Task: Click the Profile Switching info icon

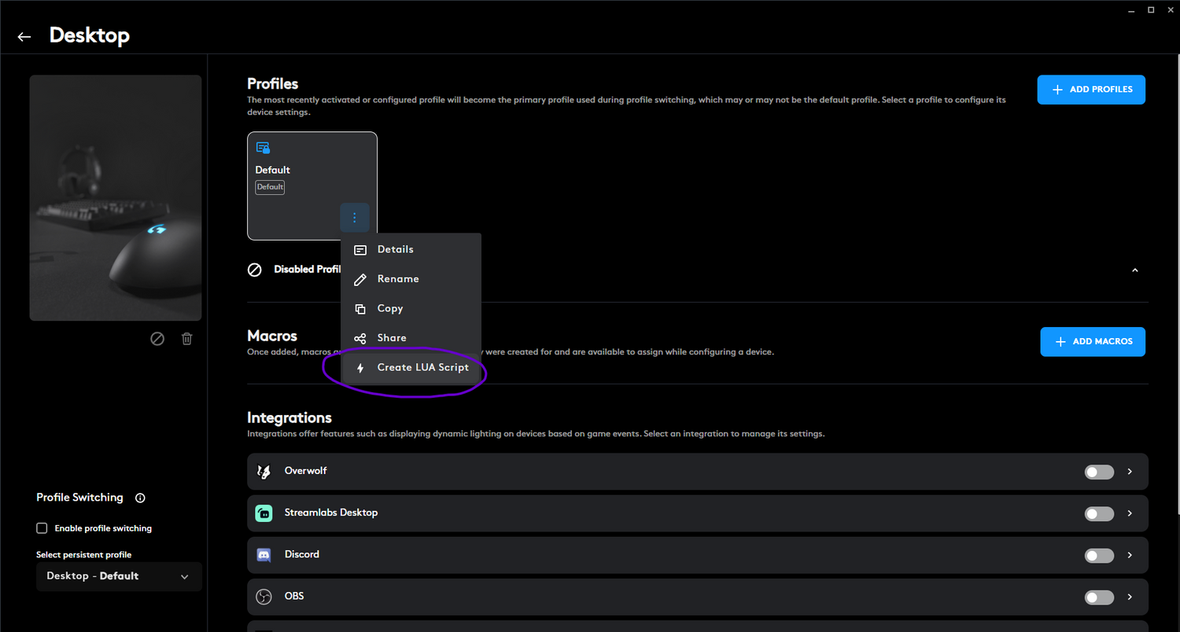Action: coord(140,498)
